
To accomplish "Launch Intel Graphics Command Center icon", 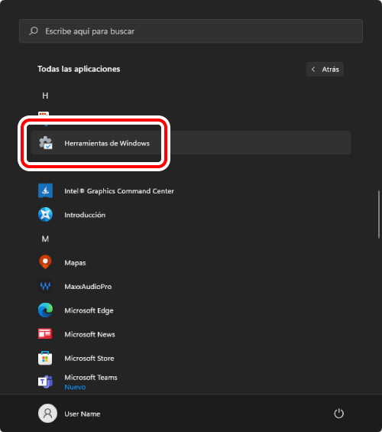I will 45,190.
